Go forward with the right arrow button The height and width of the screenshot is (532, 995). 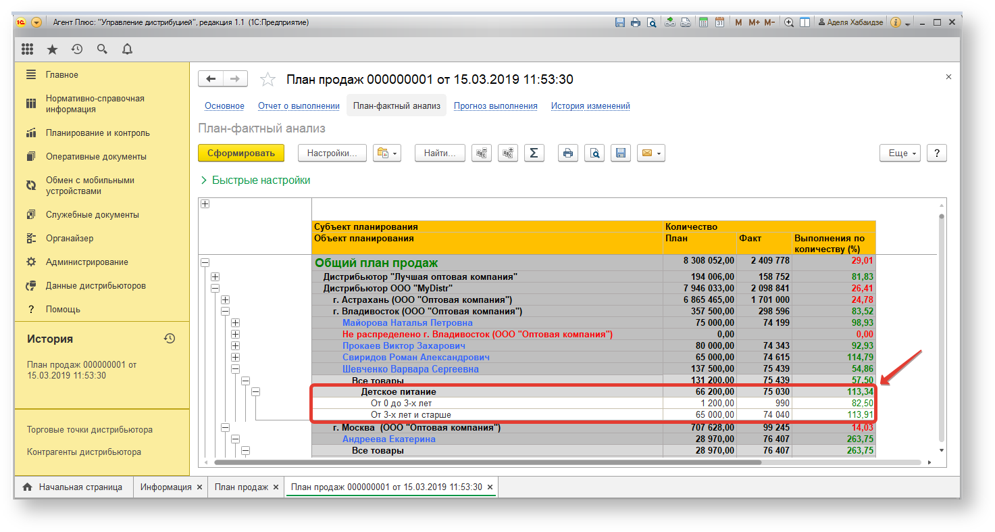click(235, 79)
